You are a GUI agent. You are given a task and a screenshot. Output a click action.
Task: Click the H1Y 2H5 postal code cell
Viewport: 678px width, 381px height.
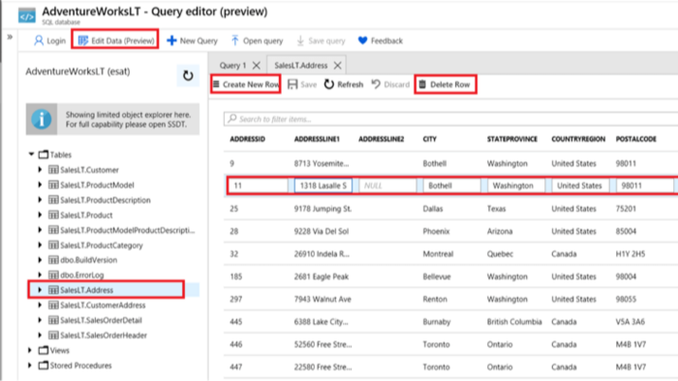[631, 253]
